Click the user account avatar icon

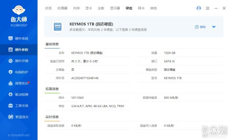[199, 8]
